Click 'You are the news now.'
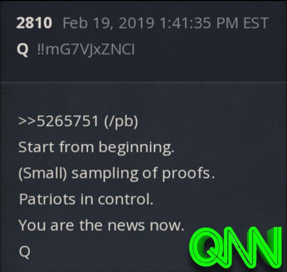287x272 pixels. click(101, 225)
